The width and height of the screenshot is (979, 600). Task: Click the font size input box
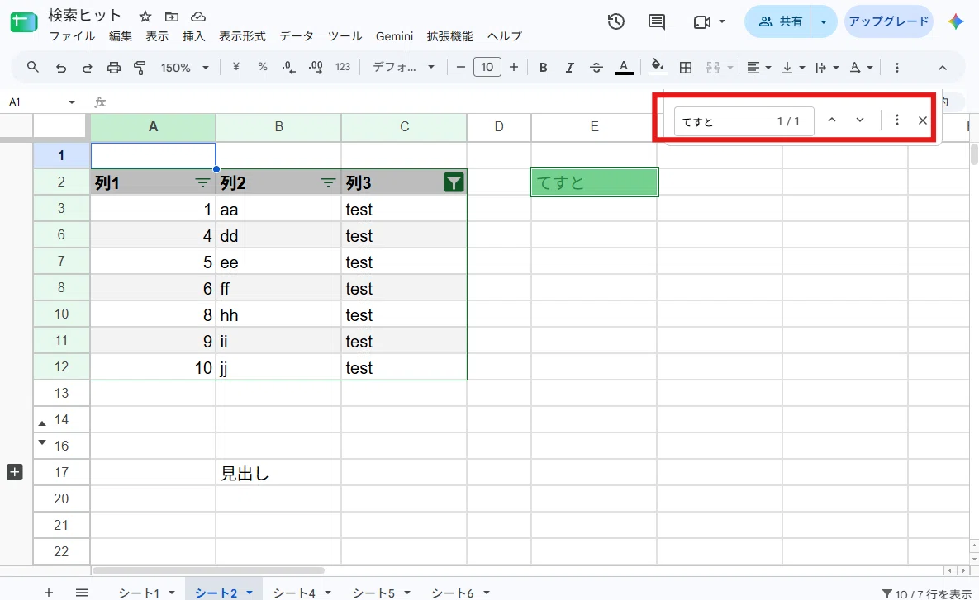pyautogui.click(x=487, y=68)
